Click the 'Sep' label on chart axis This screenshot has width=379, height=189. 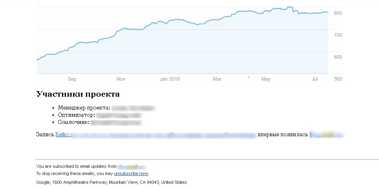click(72, 79)
